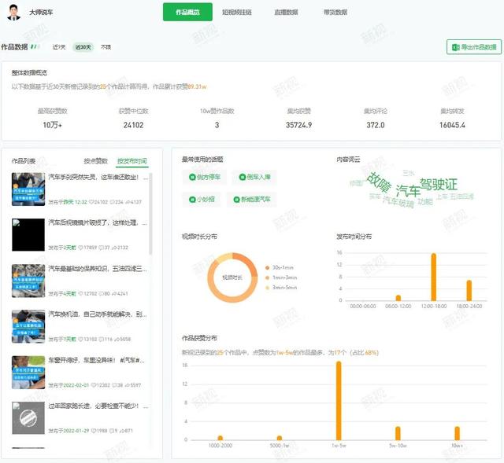The width and height of the screenshot is (504, 463).
Task: Click the 倒车入库 topic tag
Action: pos(251,178)
